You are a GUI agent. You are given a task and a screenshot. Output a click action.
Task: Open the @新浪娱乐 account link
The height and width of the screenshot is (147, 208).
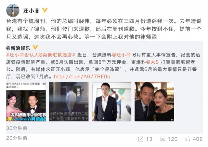(x=18, y=48)
